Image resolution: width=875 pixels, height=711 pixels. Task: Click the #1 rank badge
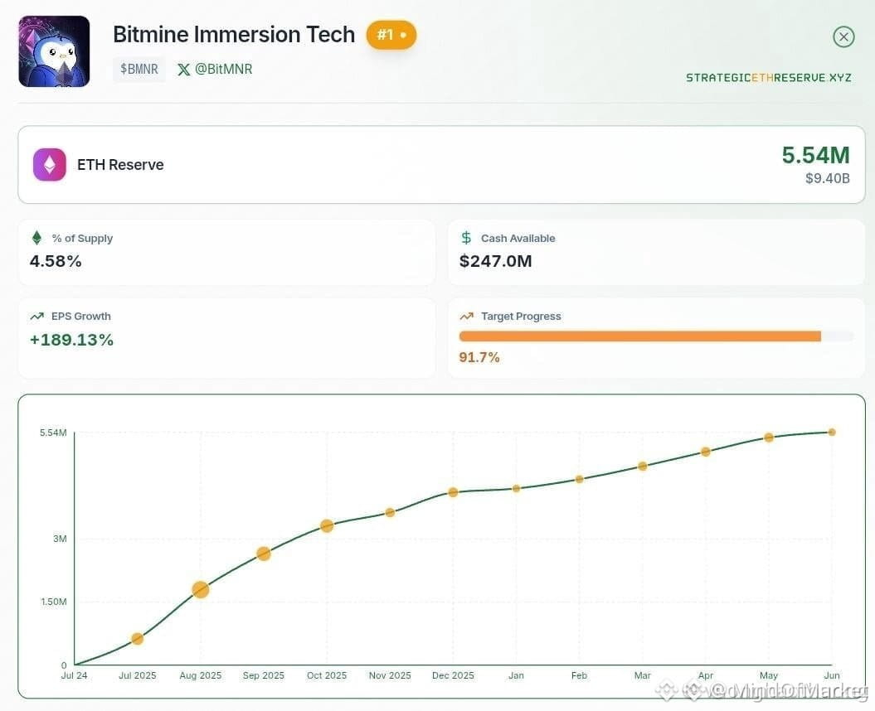391,35
